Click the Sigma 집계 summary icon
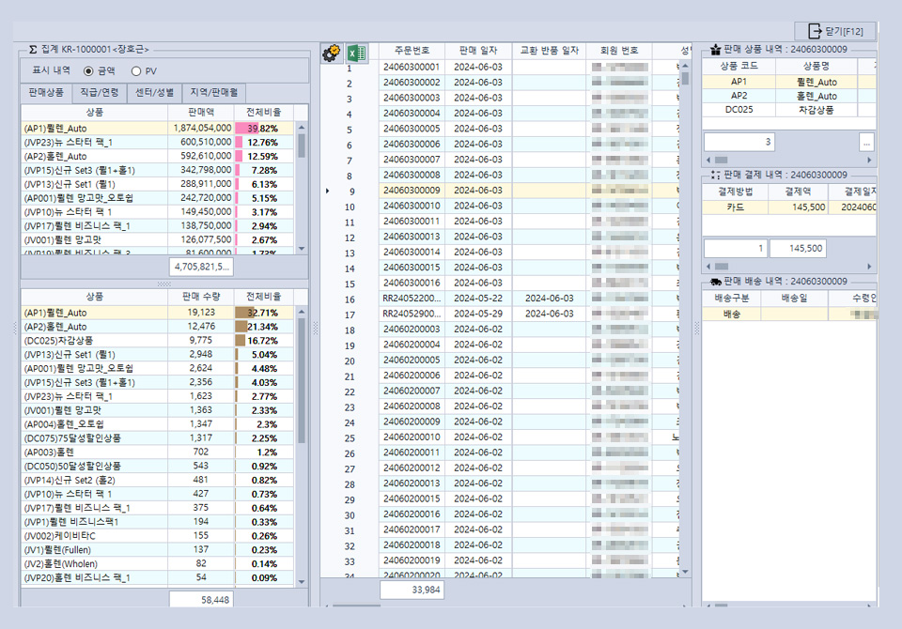902x629 pixels. click(33, 49)
